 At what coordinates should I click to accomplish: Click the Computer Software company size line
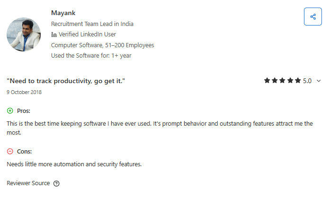(x=102, y=45)
